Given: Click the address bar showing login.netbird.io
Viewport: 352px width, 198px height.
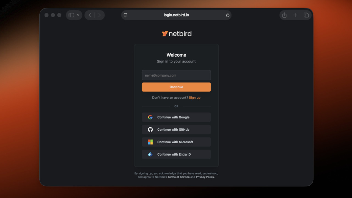Looking at the screenshot, I should (176, 15).
